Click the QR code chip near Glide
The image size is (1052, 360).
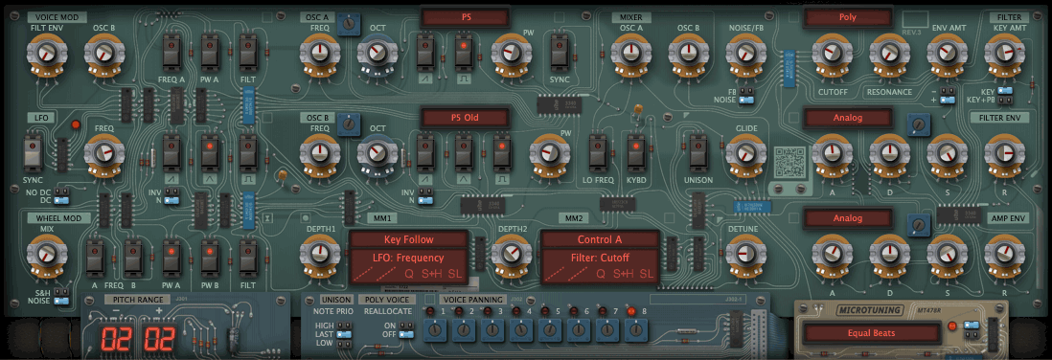(x=789, y=162)
